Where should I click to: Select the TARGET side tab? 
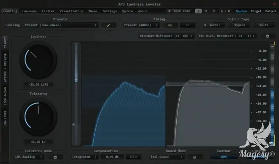tap(5, 43)
